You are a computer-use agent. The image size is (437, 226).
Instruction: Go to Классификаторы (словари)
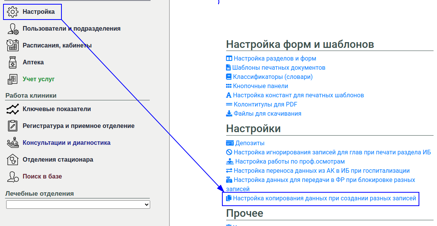[273, 77]
